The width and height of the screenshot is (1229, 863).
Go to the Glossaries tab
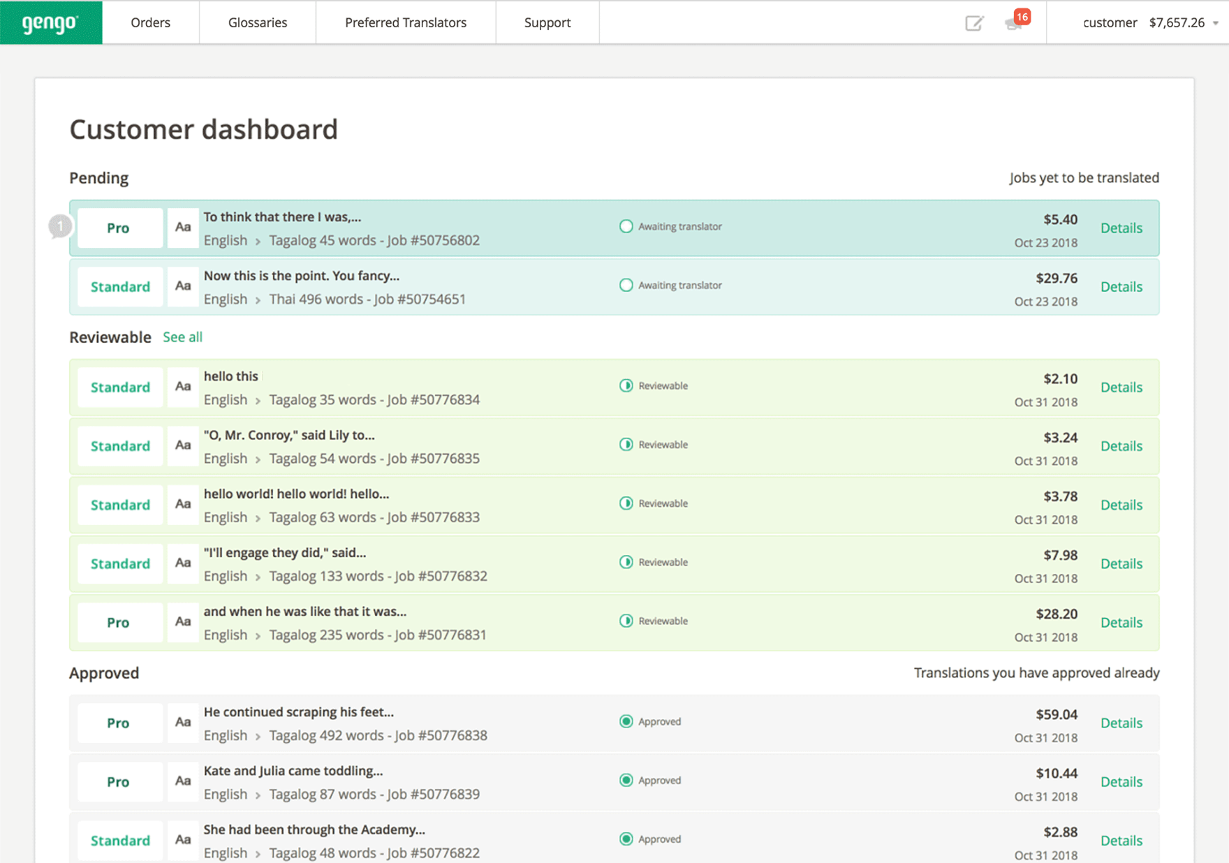[257, 22]
